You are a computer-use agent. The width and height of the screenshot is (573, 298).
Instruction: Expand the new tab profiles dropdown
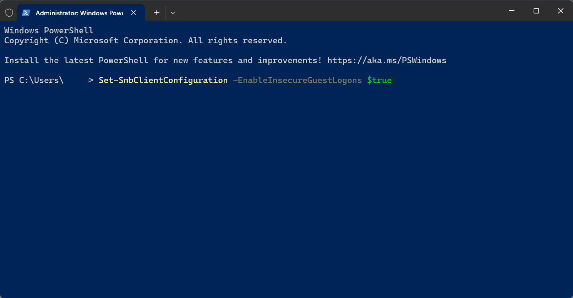coord(173,13)
